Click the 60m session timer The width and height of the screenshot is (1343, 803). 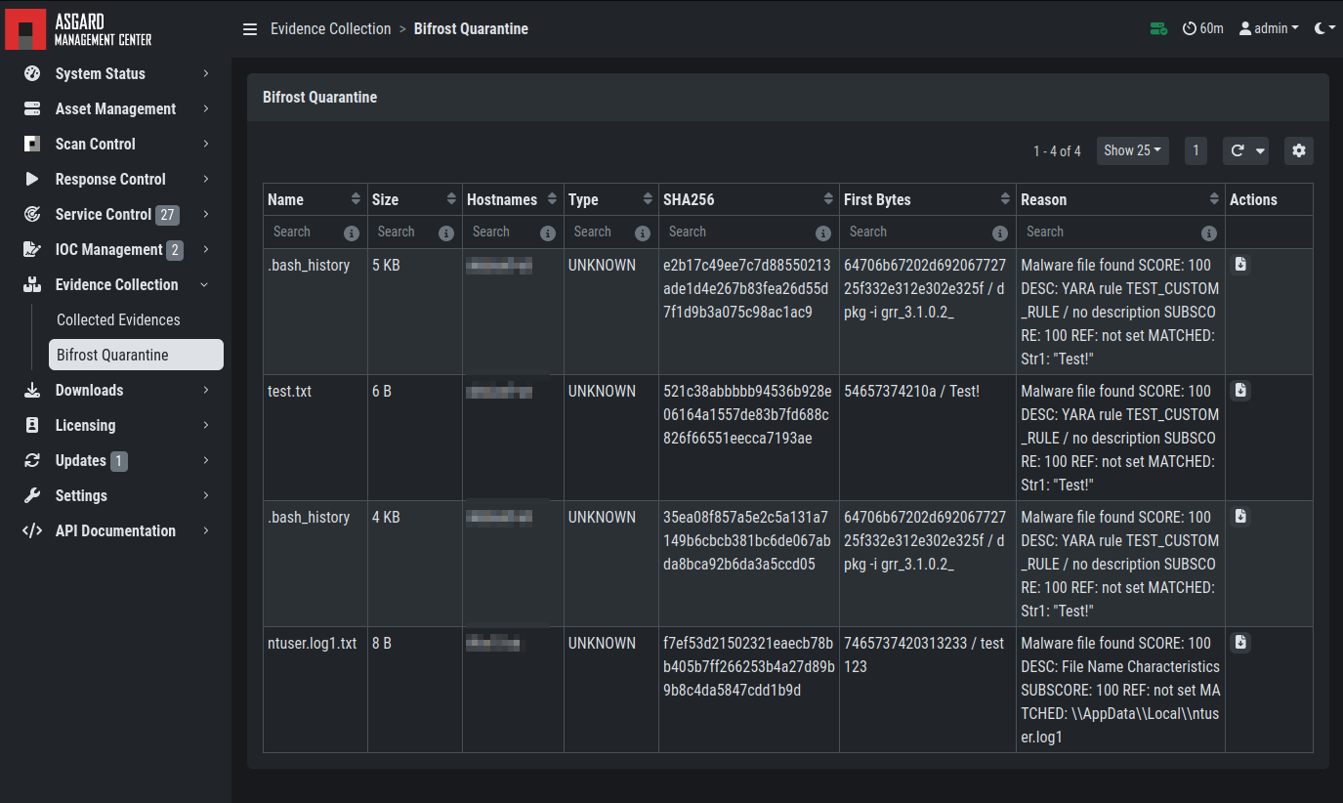pos(1202,29)
